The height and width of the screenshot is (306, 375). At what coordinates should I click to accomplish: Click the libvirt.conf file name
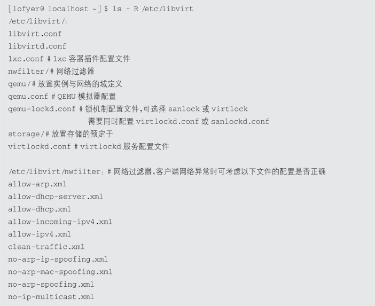coord(35,34)
